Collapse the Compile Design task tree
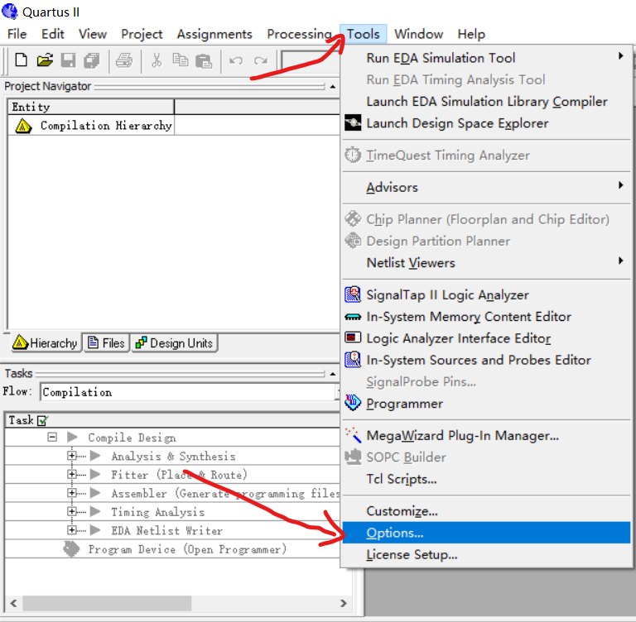Screen dimensions: 636x622 pos(52,438)
